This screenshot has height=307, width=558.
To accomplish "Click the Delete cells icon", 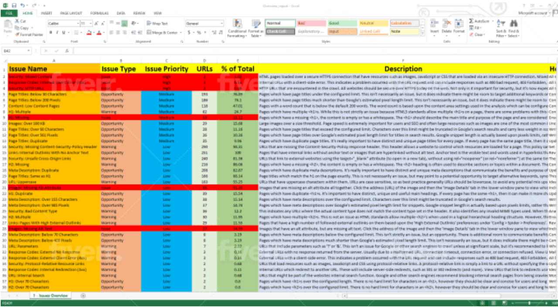I will click(x=446, y=24).
